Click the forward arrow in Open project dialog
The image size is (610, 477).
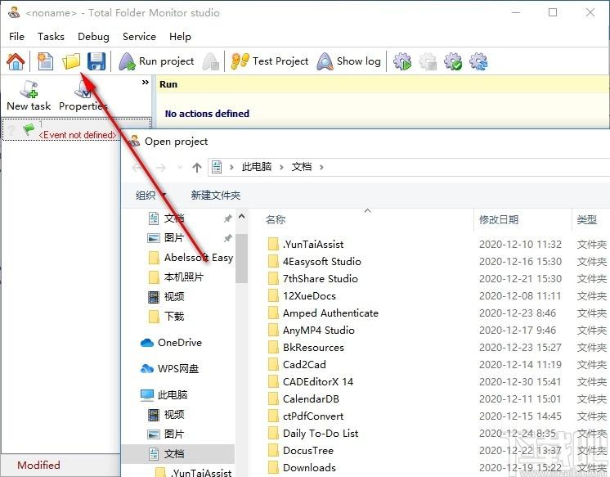(160, 168)
